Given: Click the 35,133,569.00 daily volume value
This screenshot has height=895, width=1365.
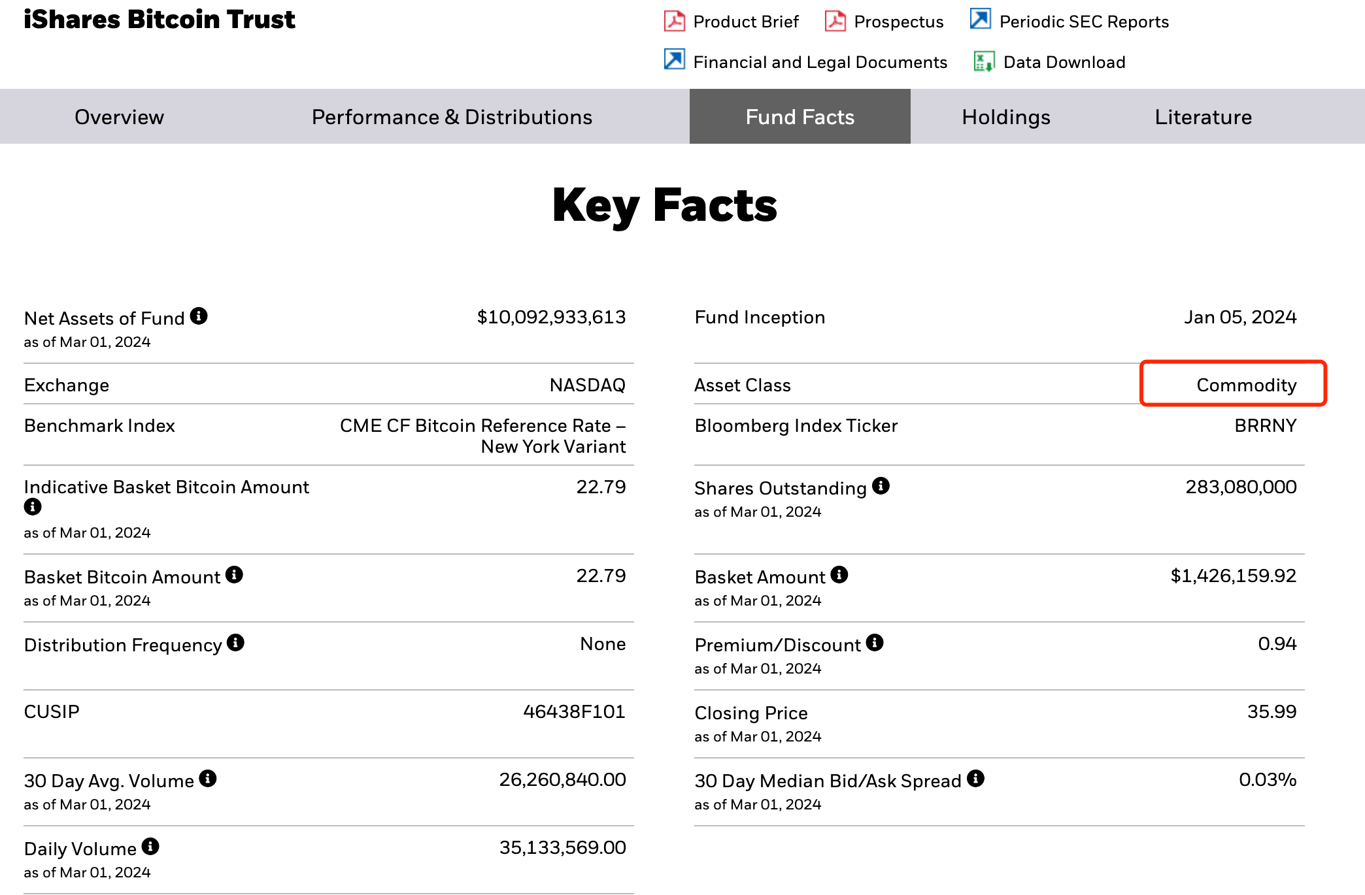Looking at the screenshot, I should 562,847.
